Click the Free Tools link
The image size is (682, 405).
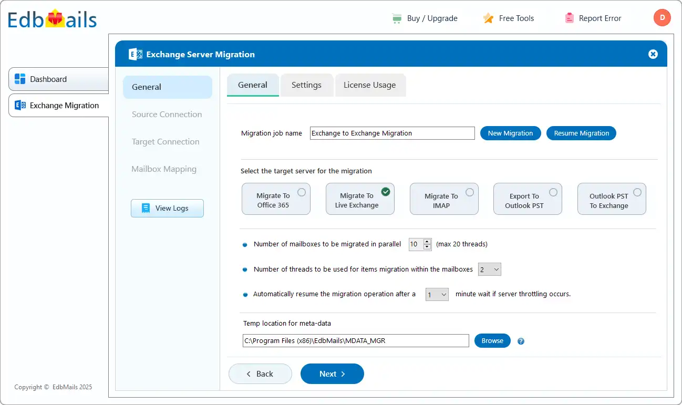click(x=516, y=18)
